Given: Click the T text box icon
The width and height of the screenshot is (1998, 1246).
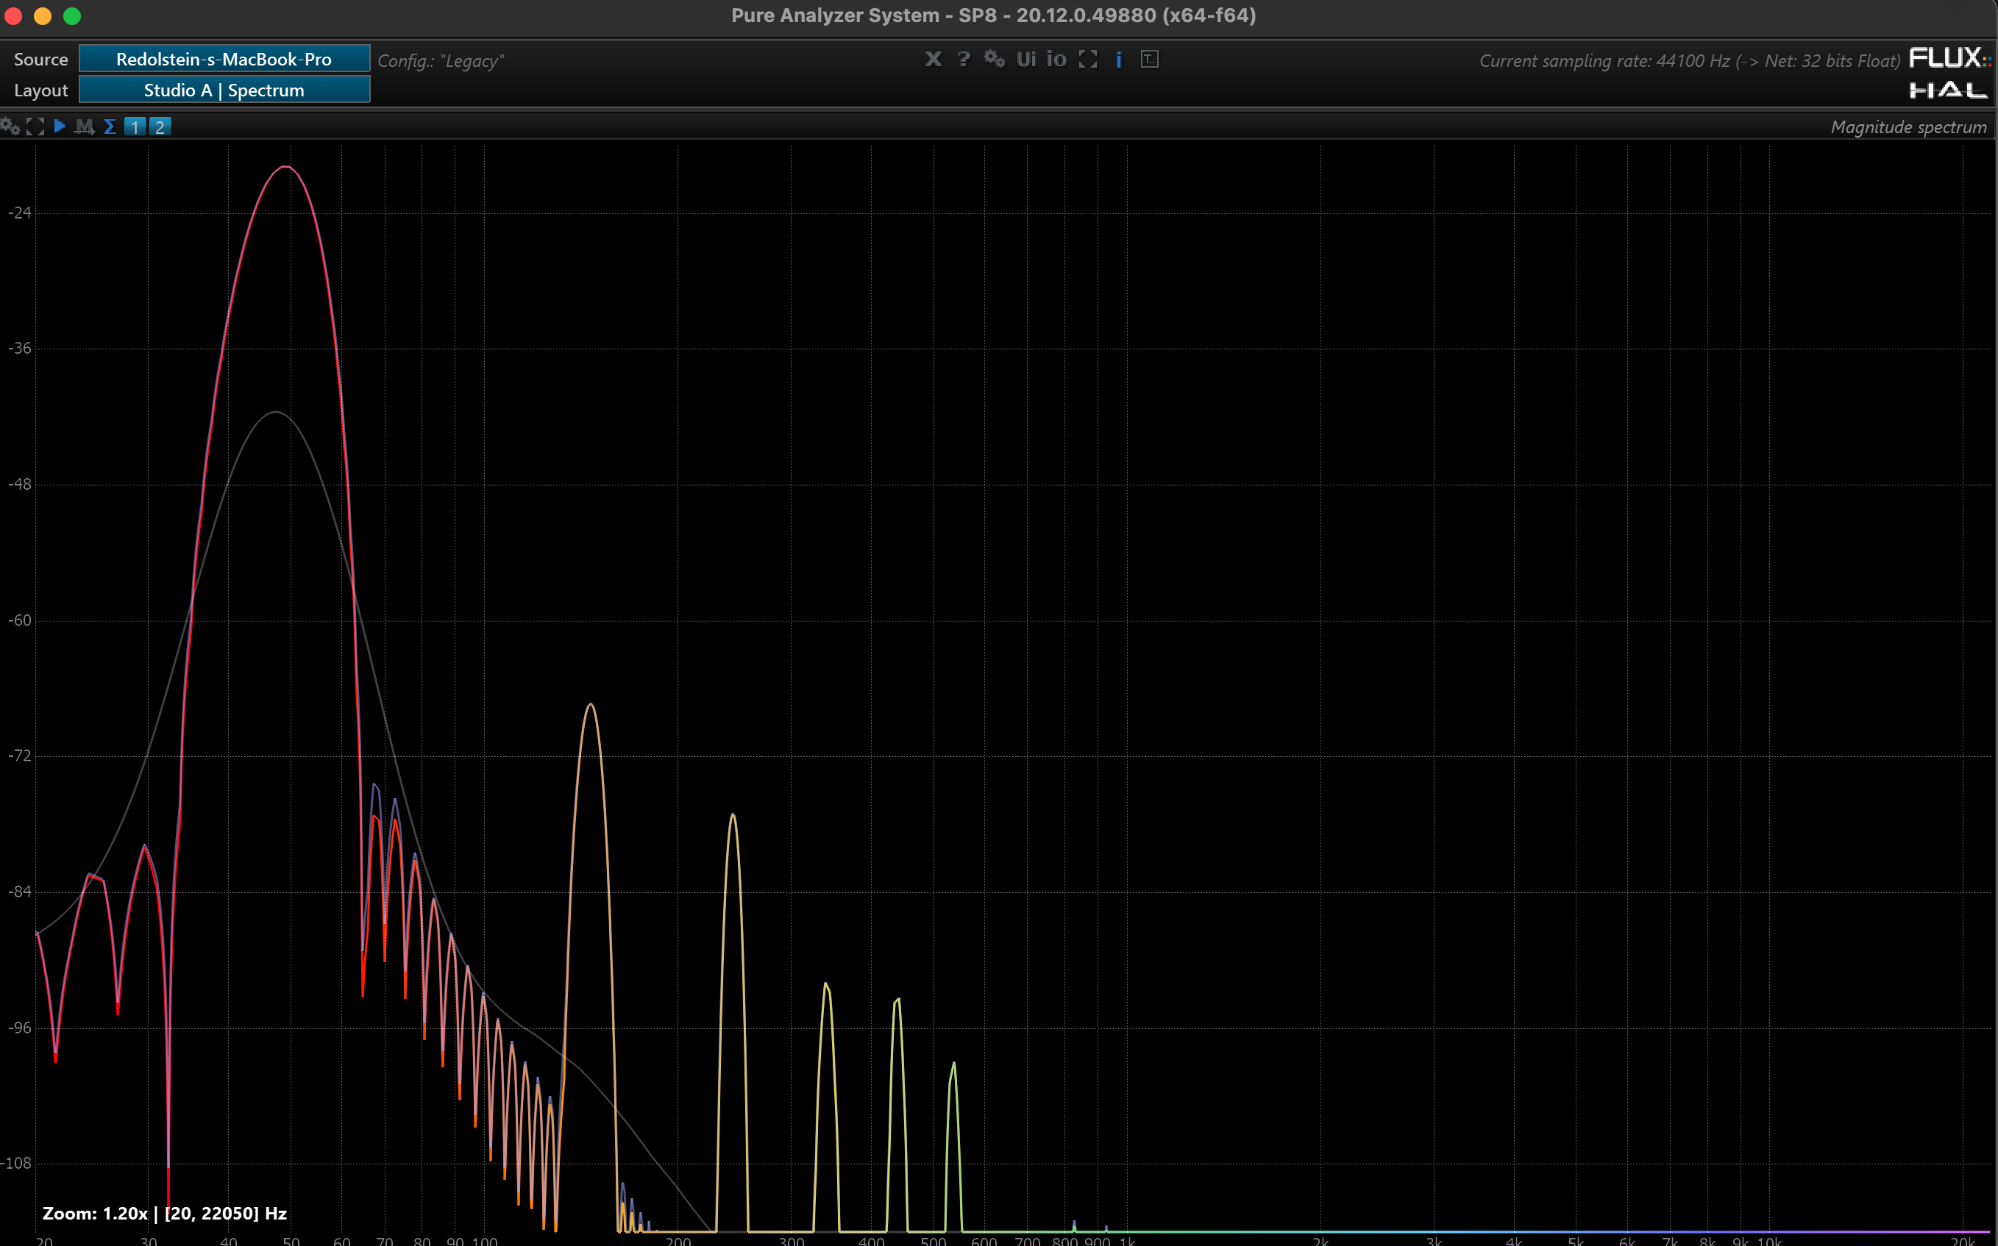Looking at the screenshot, I should 1149,59.
